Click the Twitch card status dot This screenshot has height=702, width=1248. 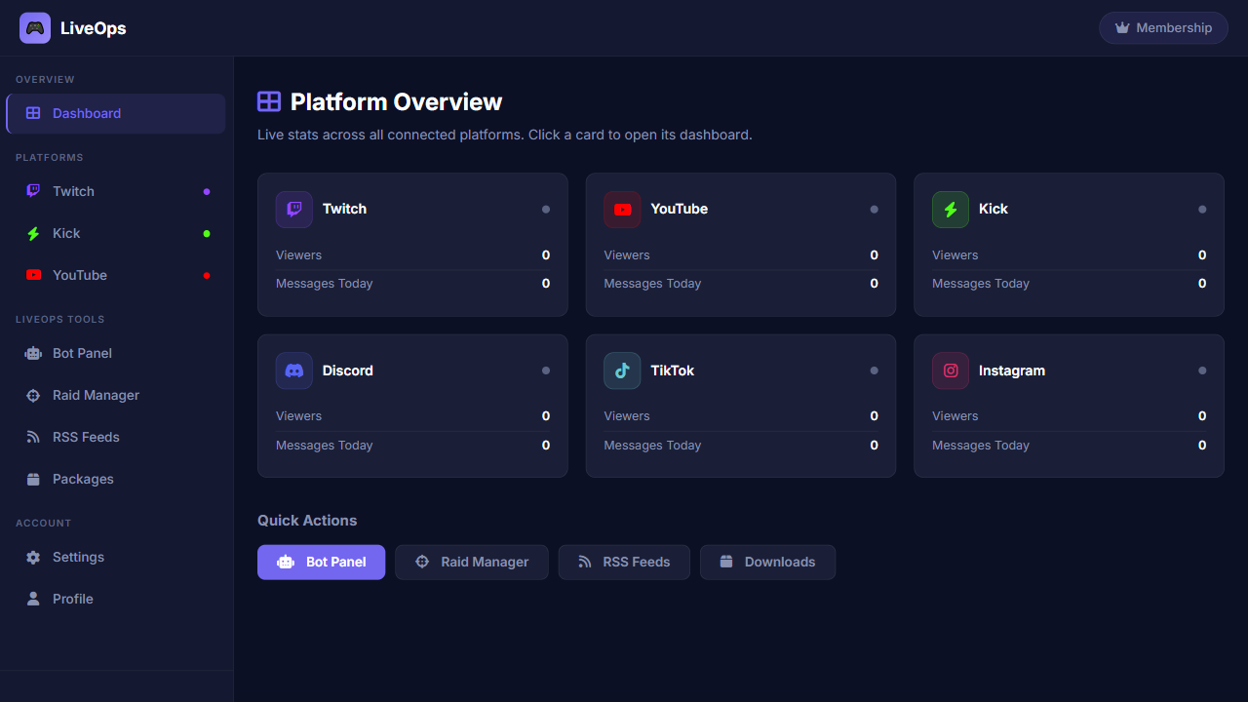546,210
